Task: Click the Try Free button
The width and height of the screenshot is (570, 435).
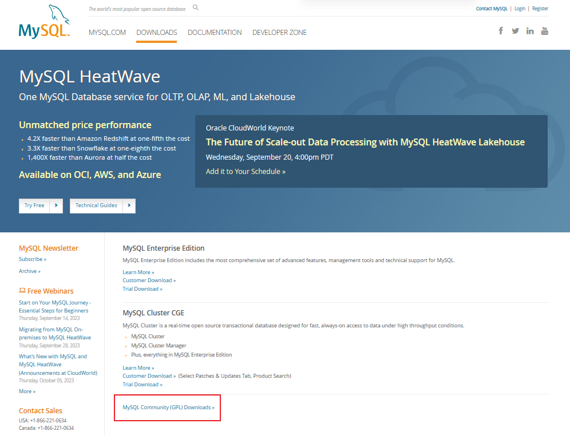Action: (34, 205)
